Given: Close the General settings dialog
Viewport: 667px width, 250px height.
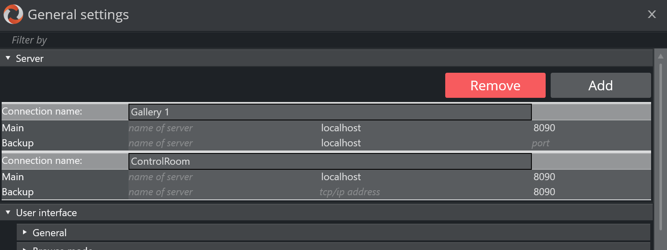Looking at the screenshot, I should pos(652,14).
